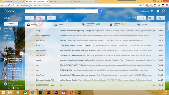Open the More actions dropdown
This screenshot has width=169, height=95.
click(x=51, y=18)
